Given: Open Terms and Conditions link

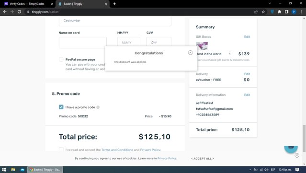Looking at the screenshot, I should [117, 150].
